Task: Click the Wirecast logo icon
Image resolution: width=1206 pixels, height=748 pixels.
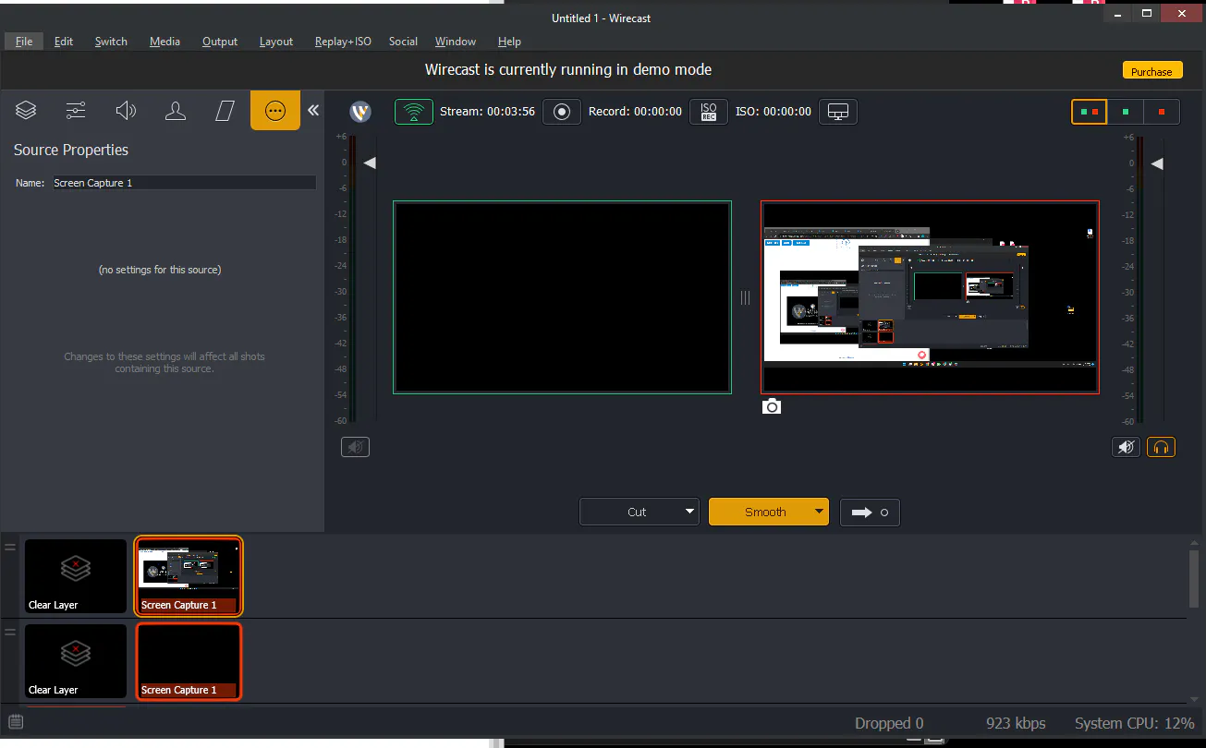Action: [x=360, y=112]
